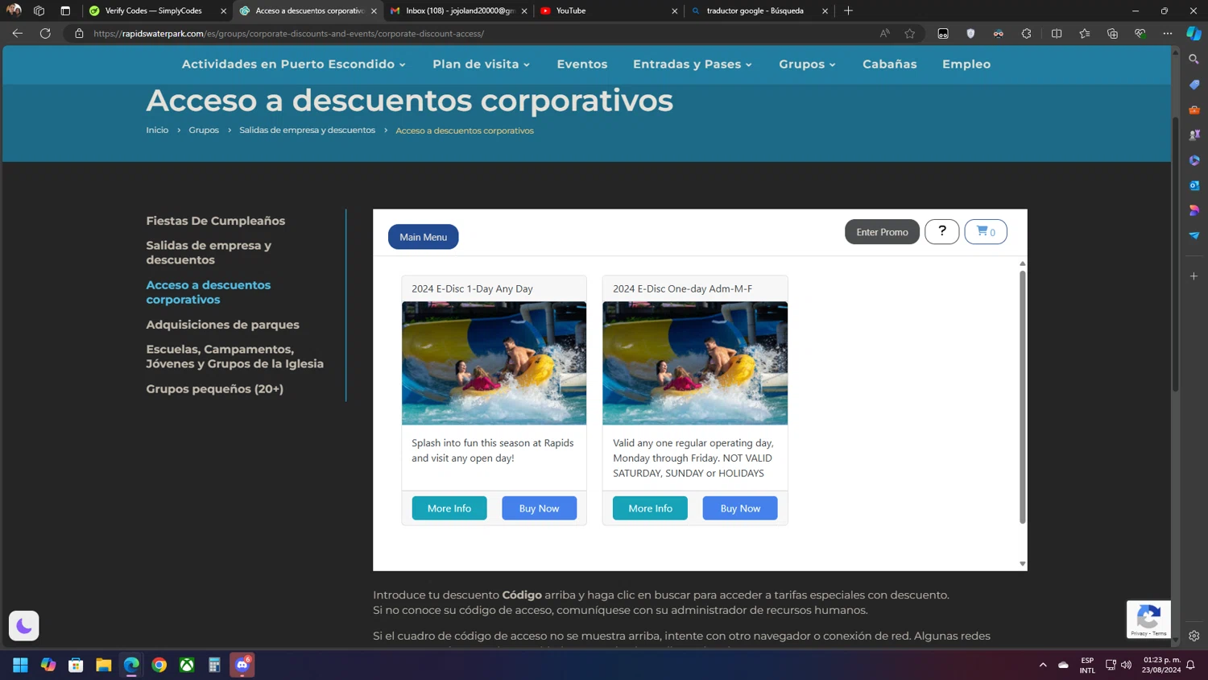Open new tab with plus button
This screenshot has height=680, width=1208.
click(848, 10)
